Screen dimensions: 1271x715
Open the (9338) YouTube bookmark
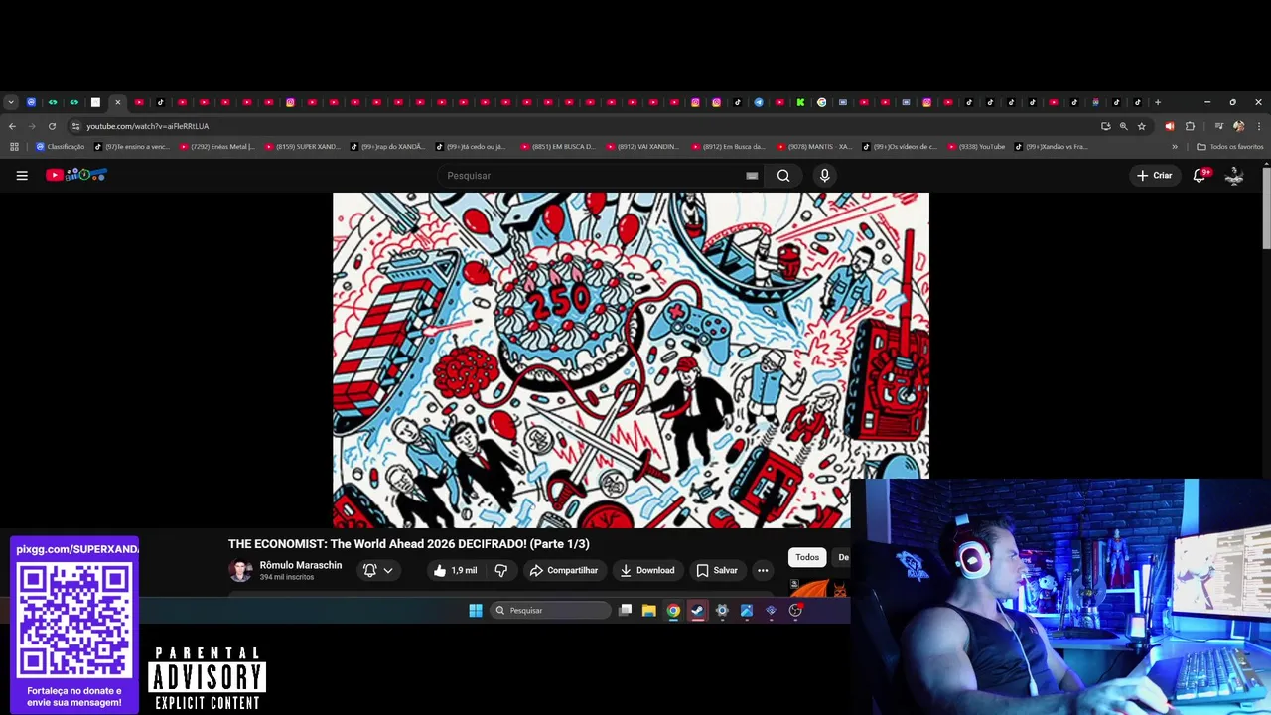[x=977, y=147]
